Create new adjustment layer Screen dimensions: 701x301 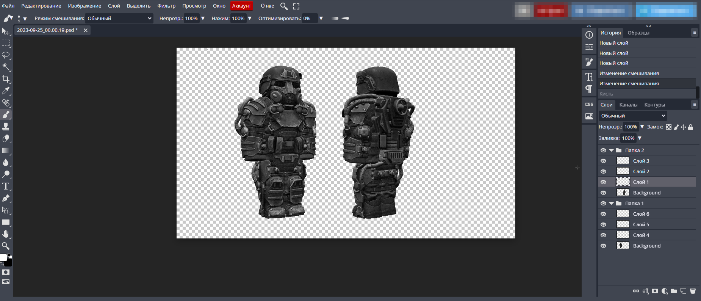click(x=664, y=291)
